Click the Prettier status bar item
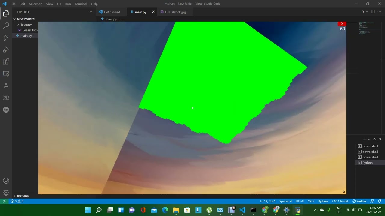The image size is (385, 216). pyautogui.click(x=359, y=201)
